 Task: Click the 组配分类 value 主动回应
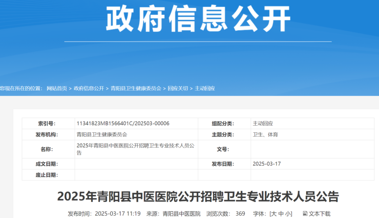(x=263, y=124)
